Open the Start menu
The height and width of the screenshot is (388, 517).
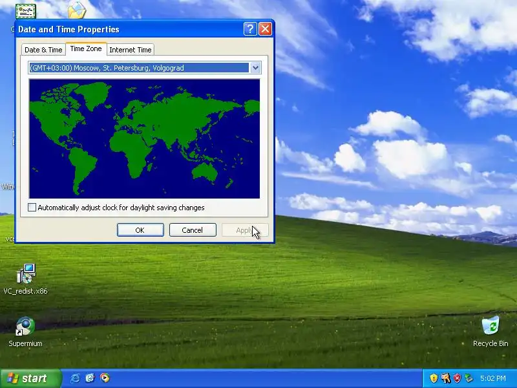31,378
